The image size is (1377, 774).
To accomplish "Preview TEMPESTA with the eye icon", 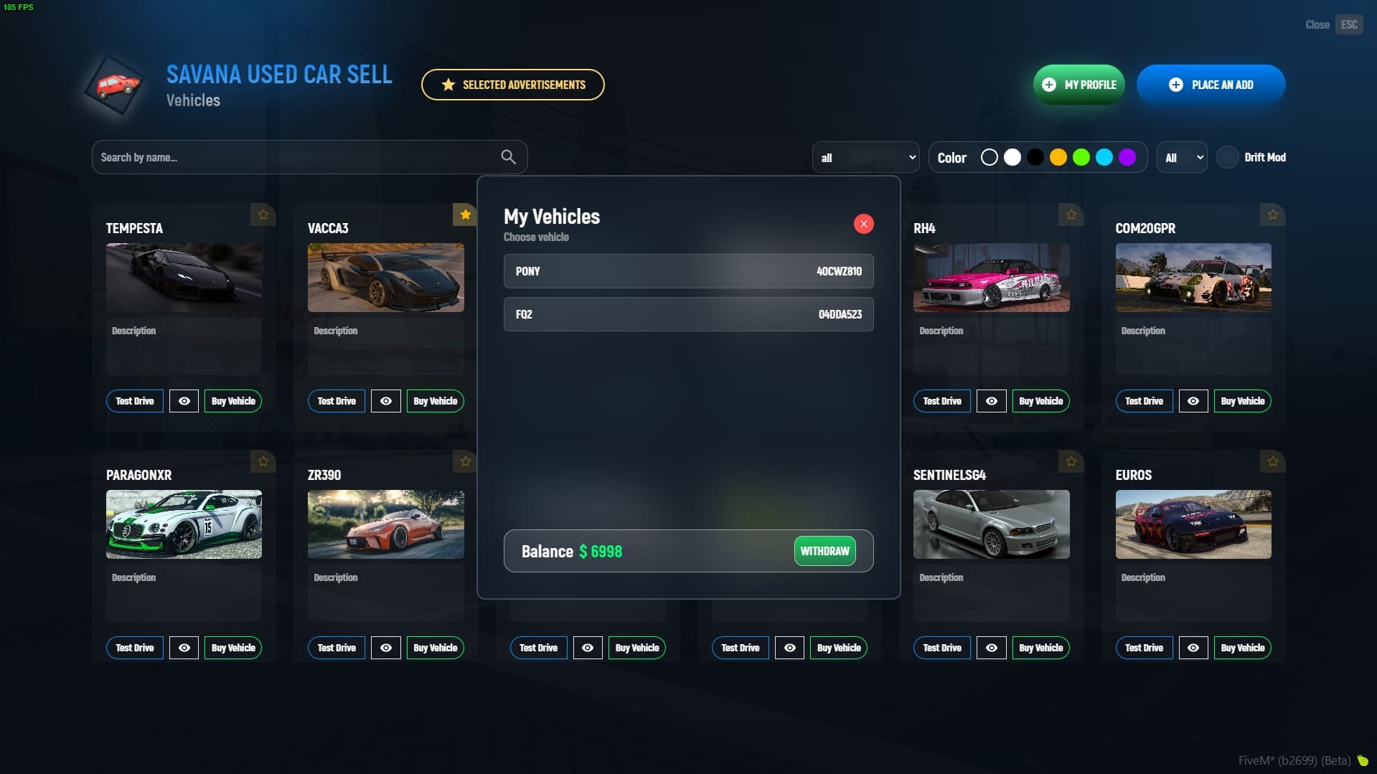I will click(x=184, y=401).
